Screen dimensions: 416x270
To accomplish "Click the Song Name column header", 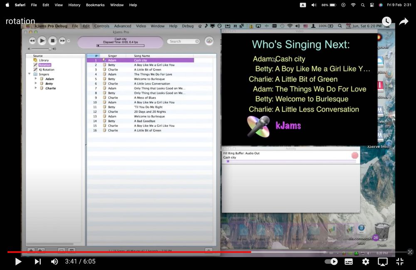I will pyautogui.click(x=159, y=56).
